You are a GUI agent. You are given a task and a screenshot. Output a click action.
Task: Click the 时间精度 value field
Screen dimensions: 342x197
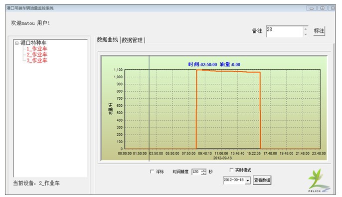[196, 172]
